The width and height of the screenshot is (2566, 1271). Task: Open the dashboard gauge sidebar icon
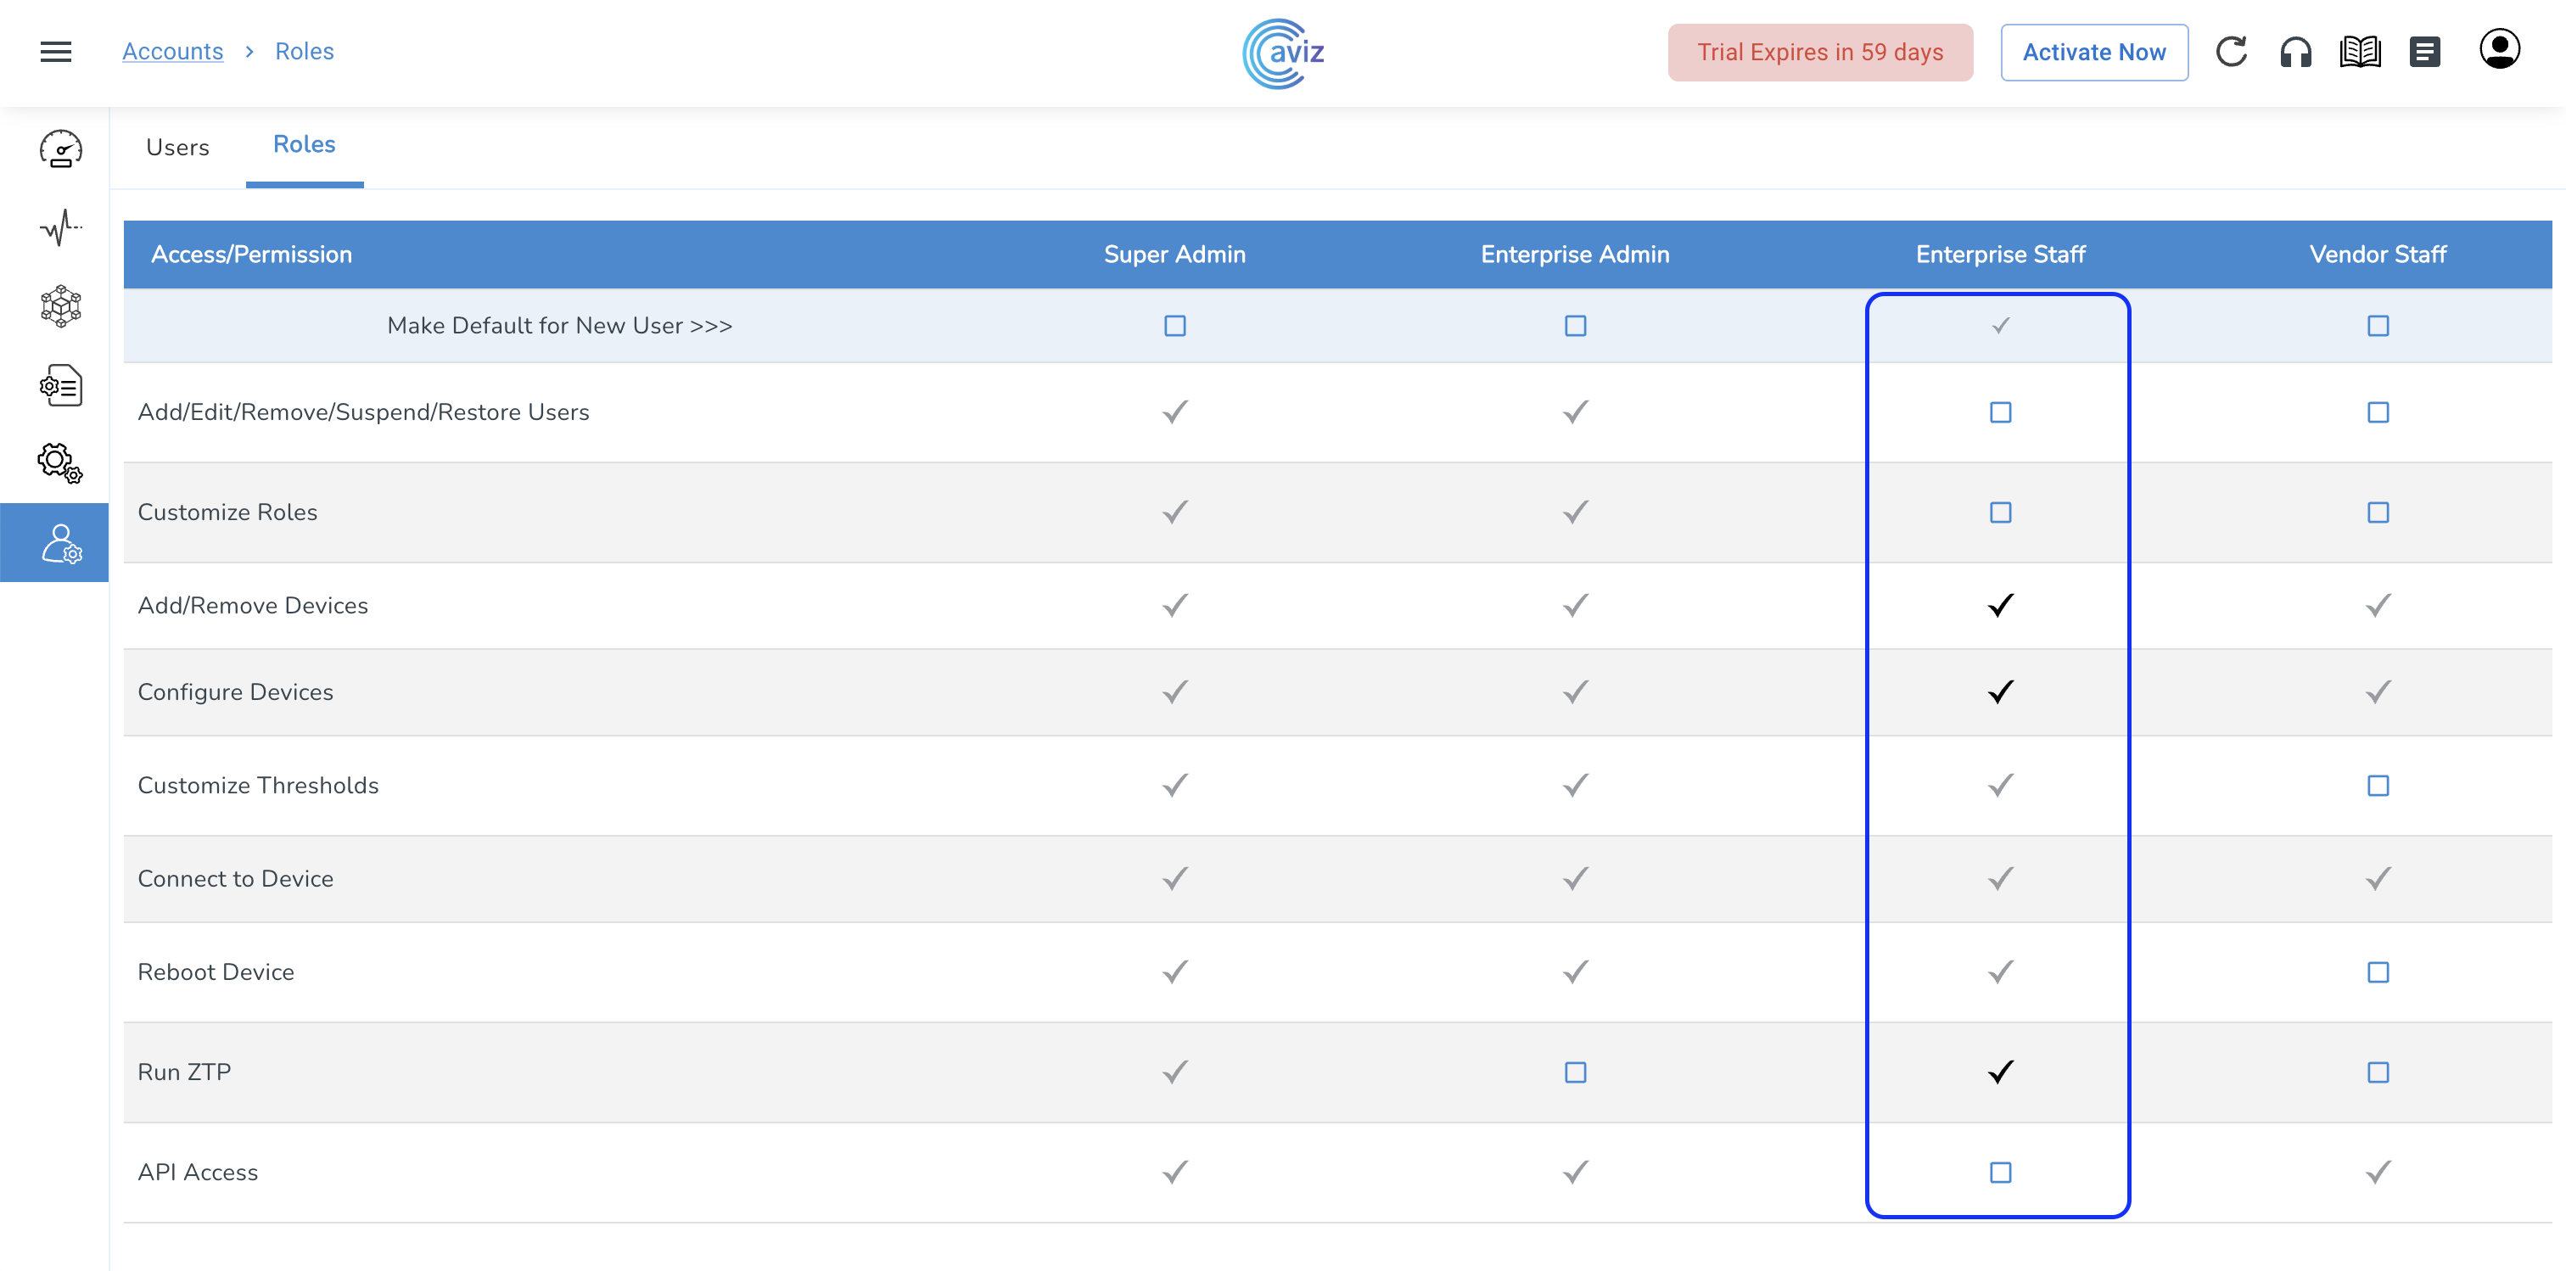tap(61, 149)
